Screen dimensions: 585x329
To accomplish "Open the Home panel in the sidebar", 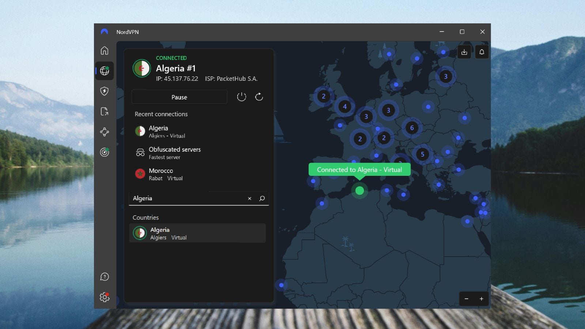I will click(105, 51).
